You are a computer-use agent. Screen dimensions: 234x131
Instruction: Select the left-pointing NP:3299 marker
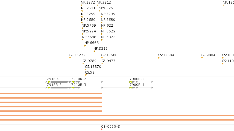pyautogui.click(x=82, y=17)
